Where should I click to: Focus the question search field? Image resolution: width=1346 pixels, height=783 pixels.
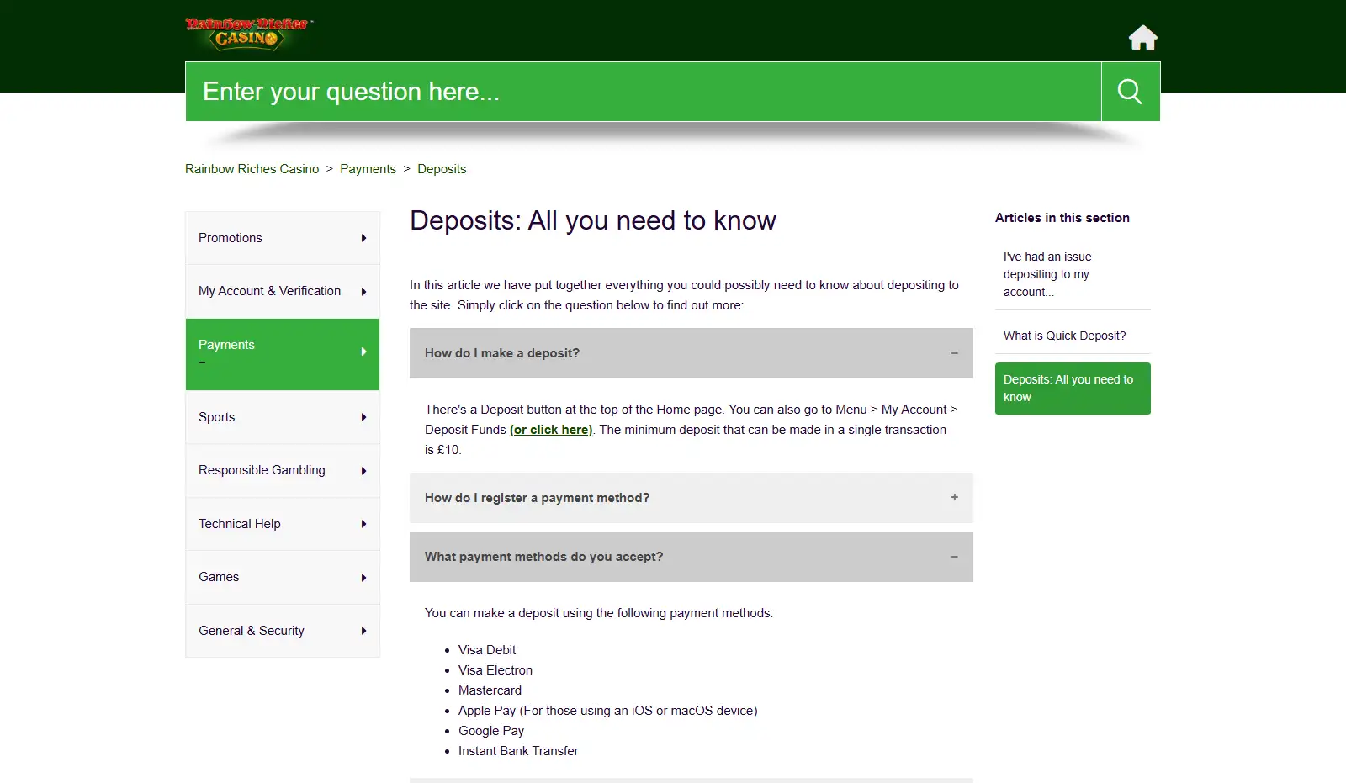(644, 92)
